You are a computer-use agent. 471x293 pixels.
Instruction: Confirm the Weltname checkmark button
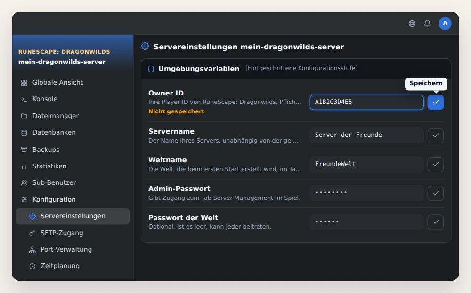click(x=436, y=164)
